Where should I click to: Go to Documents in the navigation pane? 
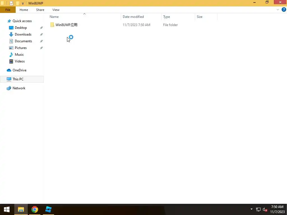point(24,41)
